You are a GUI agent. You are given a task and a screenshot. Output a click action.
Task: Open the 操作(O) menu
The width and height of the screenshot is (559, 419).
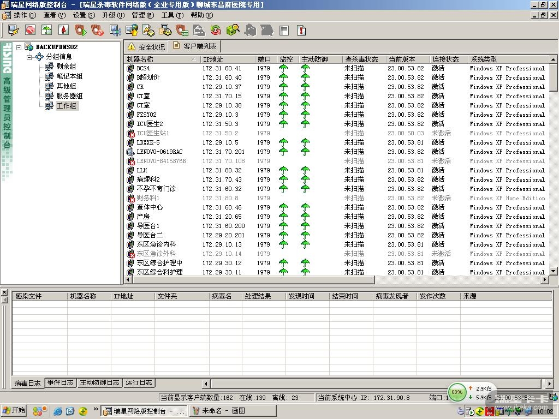click(x=25, y=15)
